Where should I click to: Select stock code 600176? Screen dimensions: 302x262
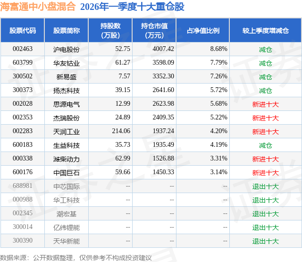pyautogui.click(x=23, y=172)
